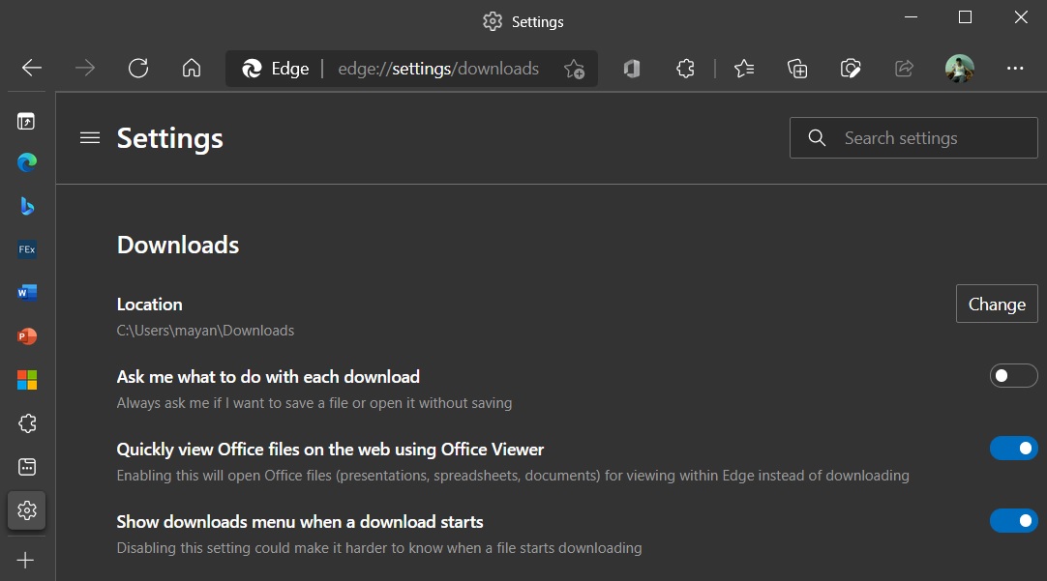The image size is (1047, 581).
Task: Disable the Office Viewer quick view toggle
Action: point(1013,449)
